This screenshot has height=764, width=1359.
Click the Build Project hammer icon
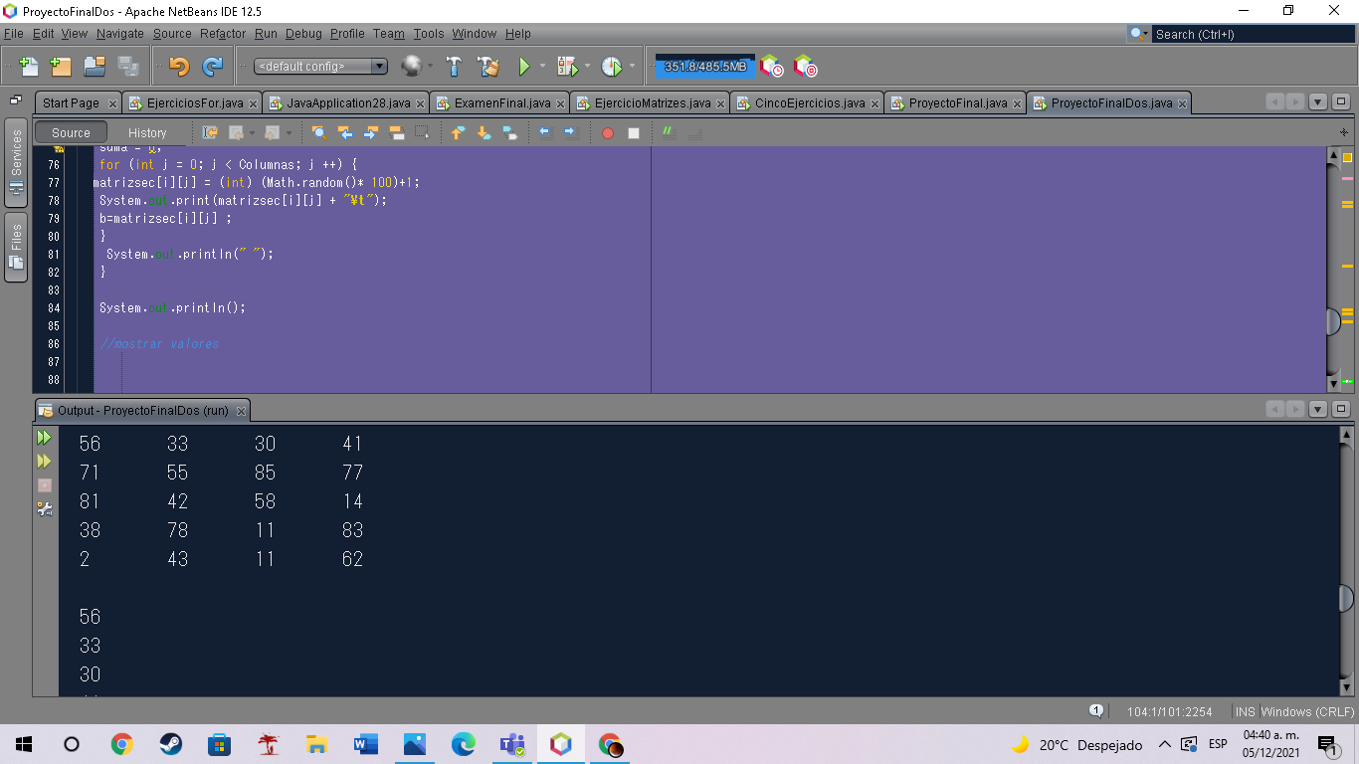[454, 67]
